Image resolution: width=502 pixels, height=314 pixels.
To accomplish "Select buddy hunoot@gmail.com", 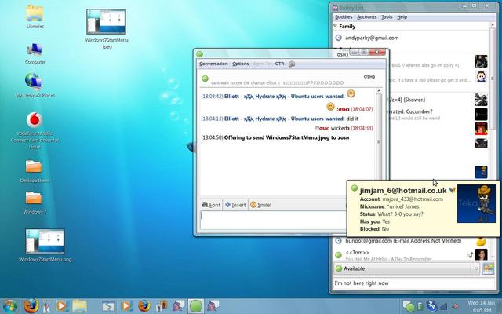I will click(x=402, y=241).
